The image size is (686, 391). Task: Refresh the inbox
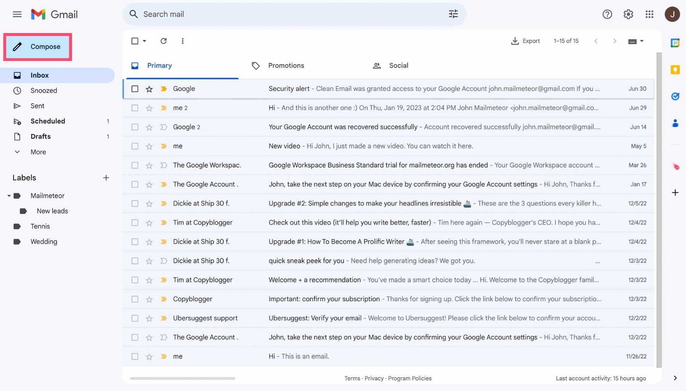point(163,41)
